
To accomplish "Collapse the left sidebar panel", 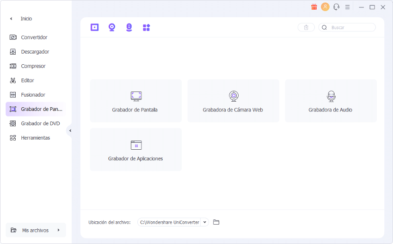I will pyautogui.click(x=70, y=131).
